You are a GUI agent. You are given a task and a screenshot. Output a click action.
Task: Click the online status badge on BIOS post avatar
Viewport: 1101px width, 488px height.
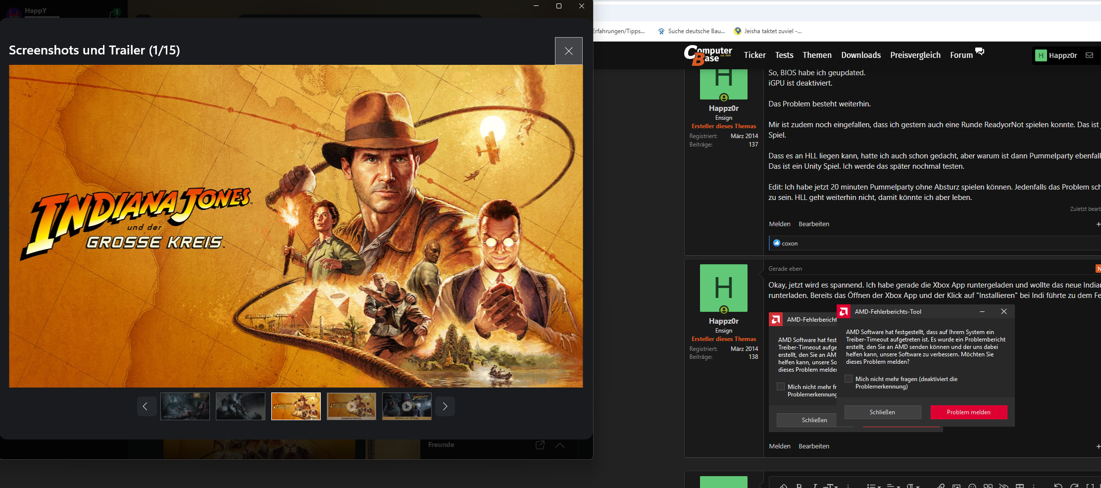(724, 98)
